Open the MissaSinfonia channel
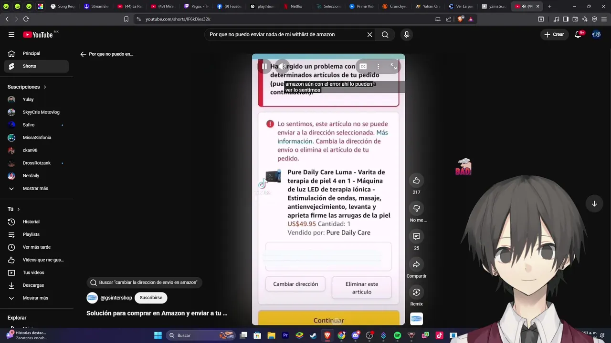 coord(36,138)
